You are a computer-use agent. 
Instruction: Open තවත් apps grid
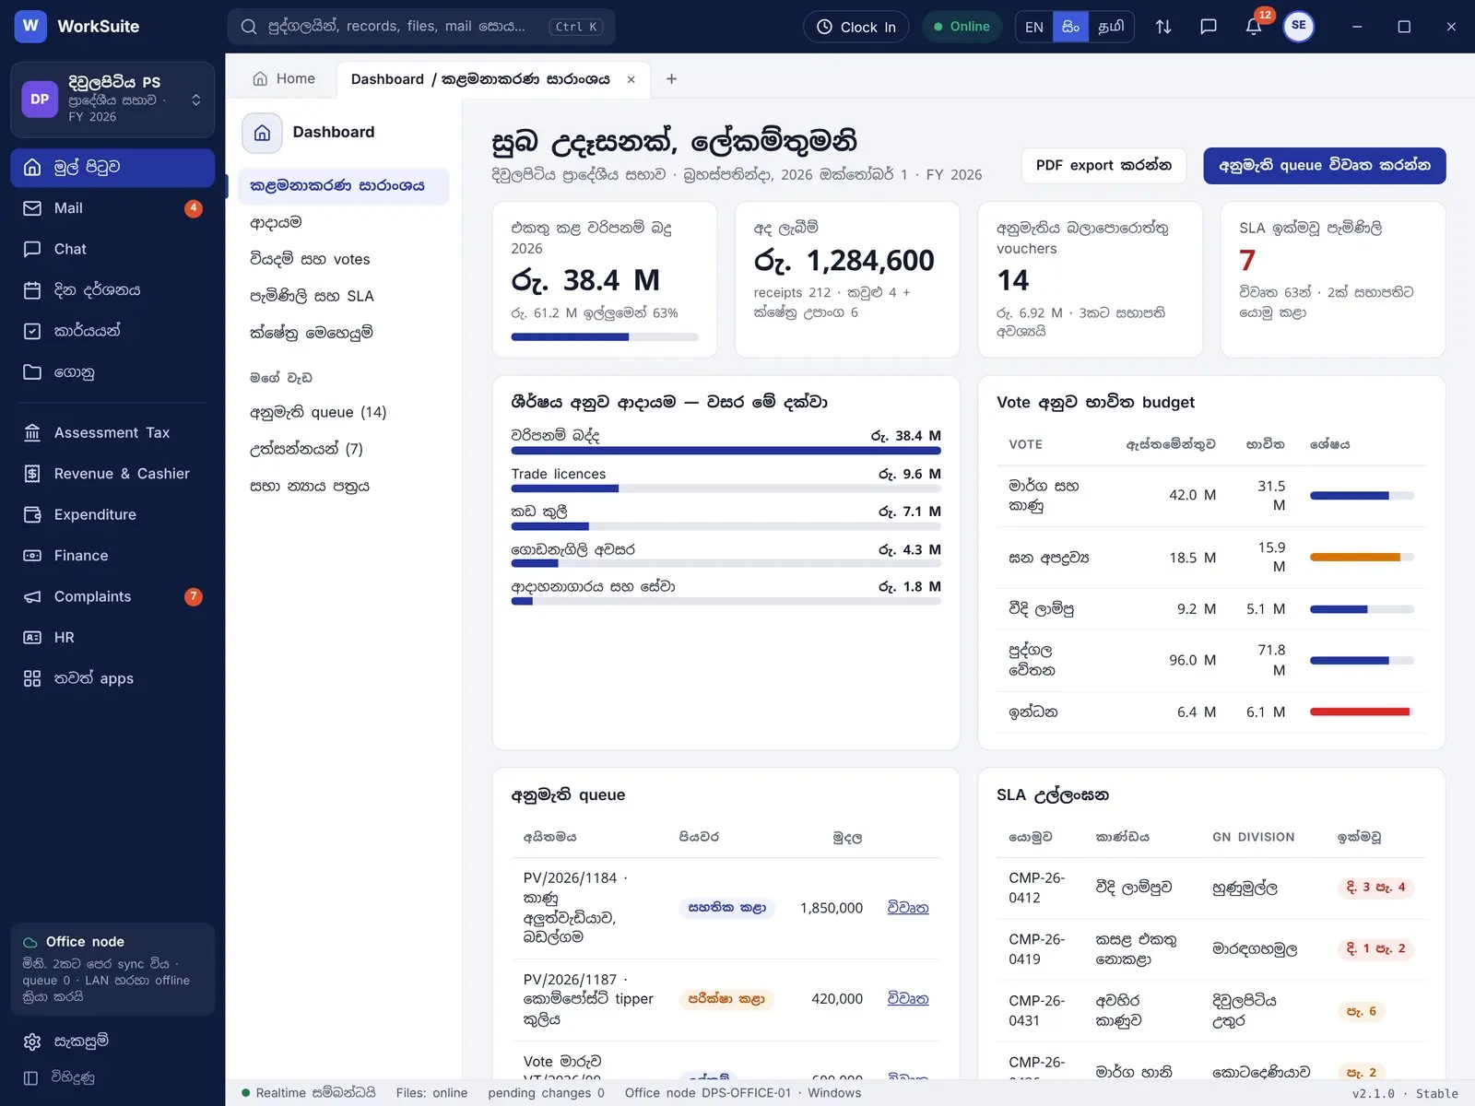(x=112, y=678)
